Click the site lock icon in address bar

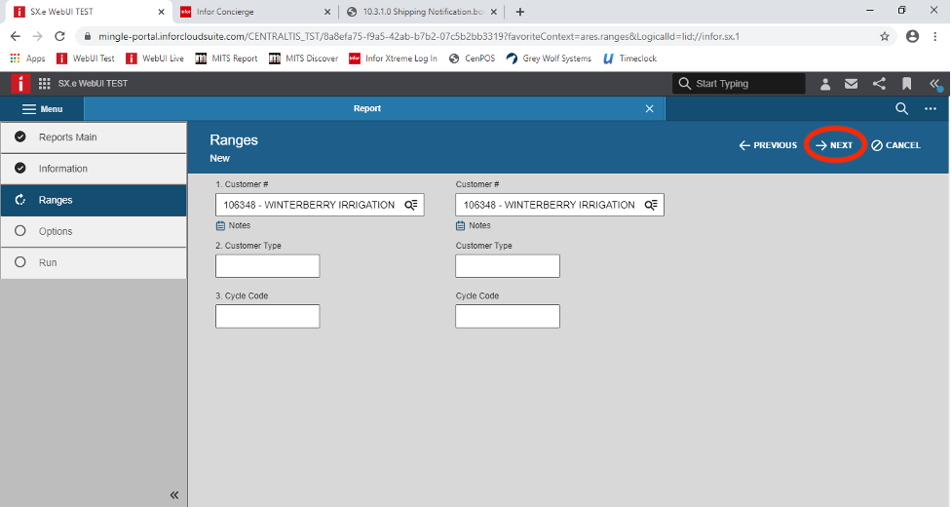[88, 36]
